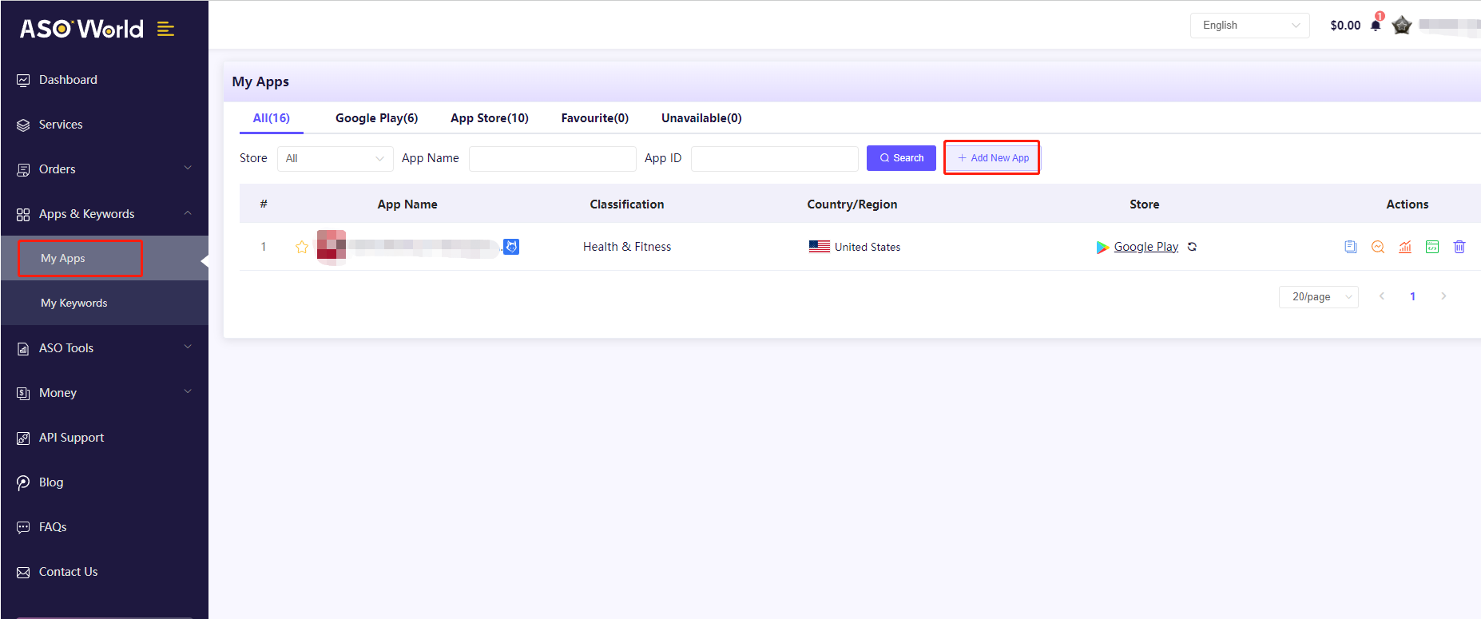Expand the Money sidebar menu
1481x619 pixels.
pyautogui.click(x=104, y=393)
